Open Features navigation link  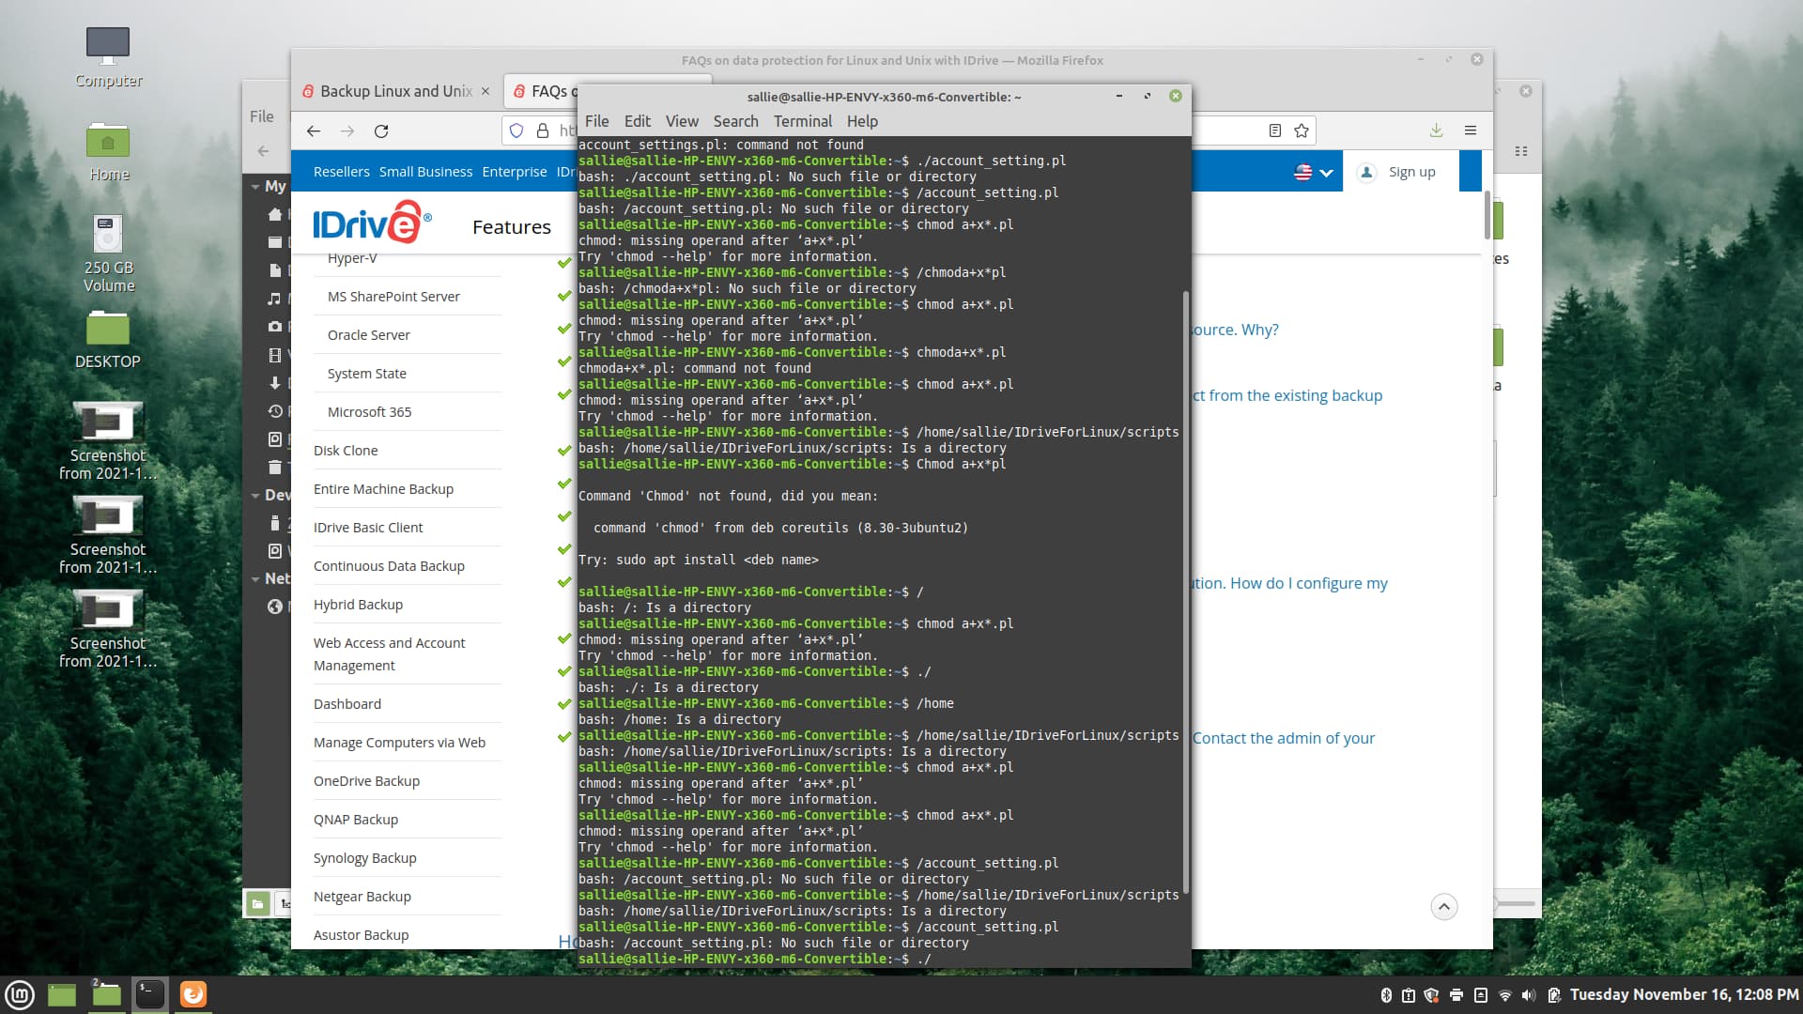coord(512,227)
